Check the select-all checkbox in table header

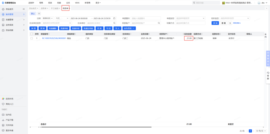[x=32, y=34]
